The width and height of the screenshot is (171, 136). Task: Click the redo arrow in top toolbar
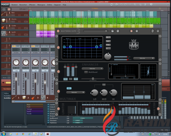click(x=126, y=5)
